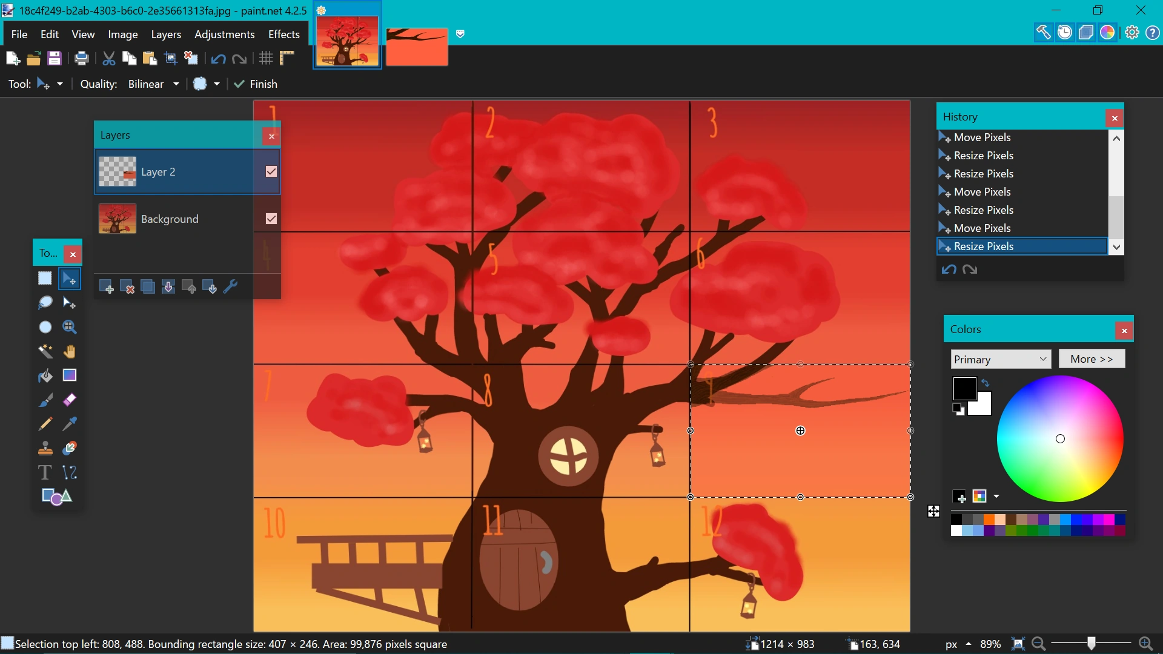This screenshot has width=1163, height=654.
Task: Click the More >> button
Action: (1092, 359)
